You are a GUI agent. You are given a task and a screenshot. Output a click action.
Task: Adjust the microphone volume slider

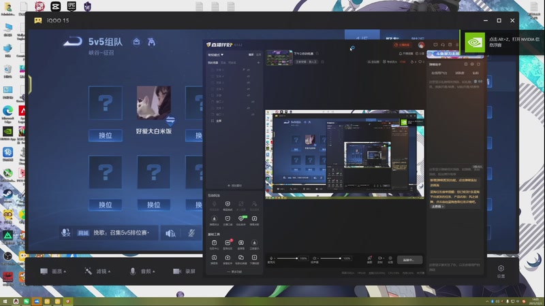[x=287, y=258]
